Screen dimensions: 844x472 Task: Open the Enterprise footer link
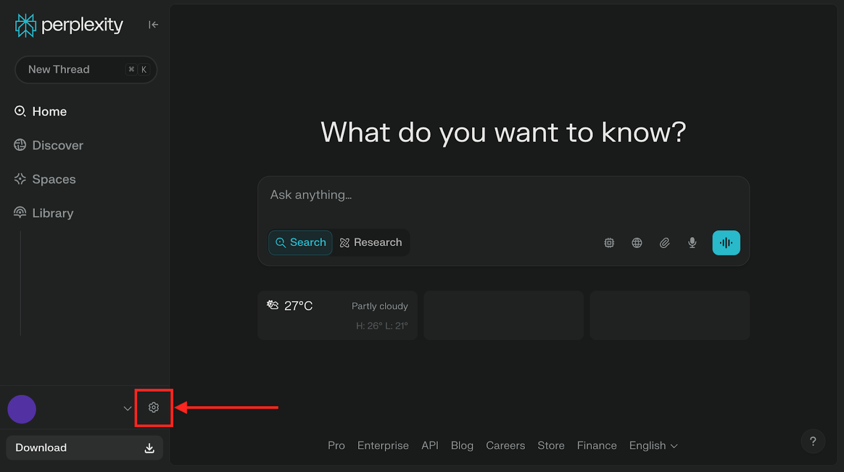(x=383, y=446)
